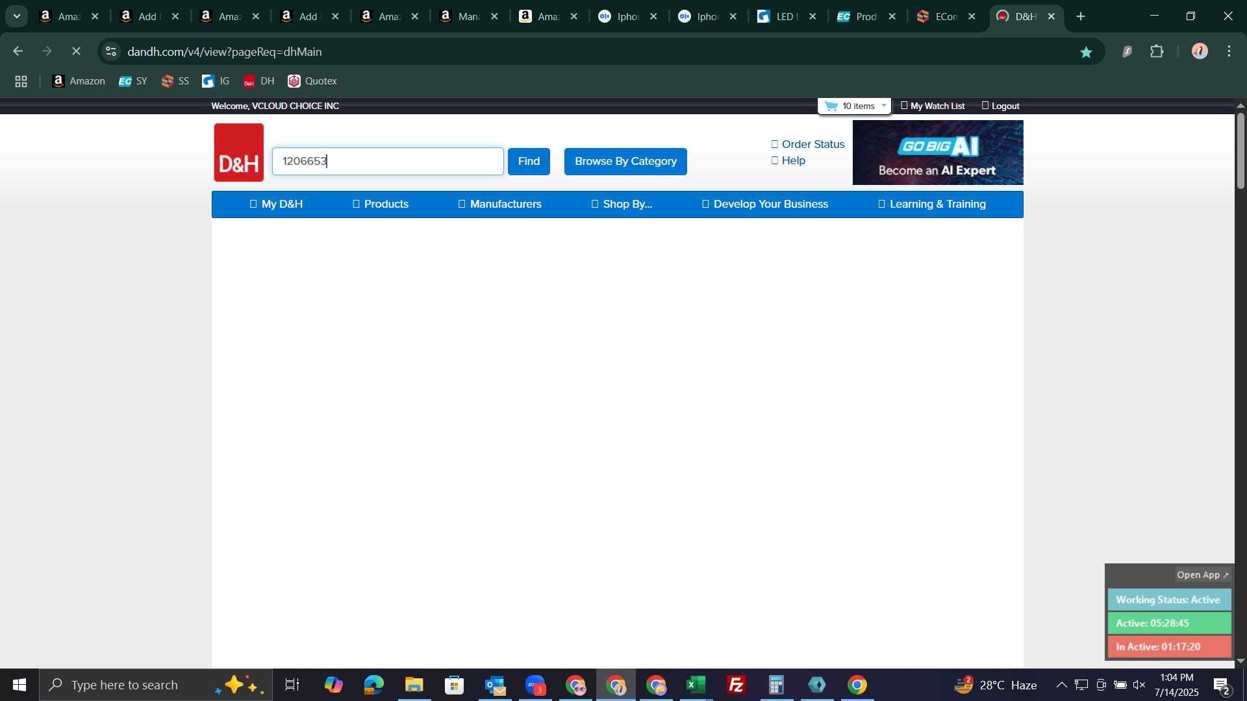The image size is (1247, 701).
Task: Launch Microsoft Edge from taskbar
Action: click(373, 685)
